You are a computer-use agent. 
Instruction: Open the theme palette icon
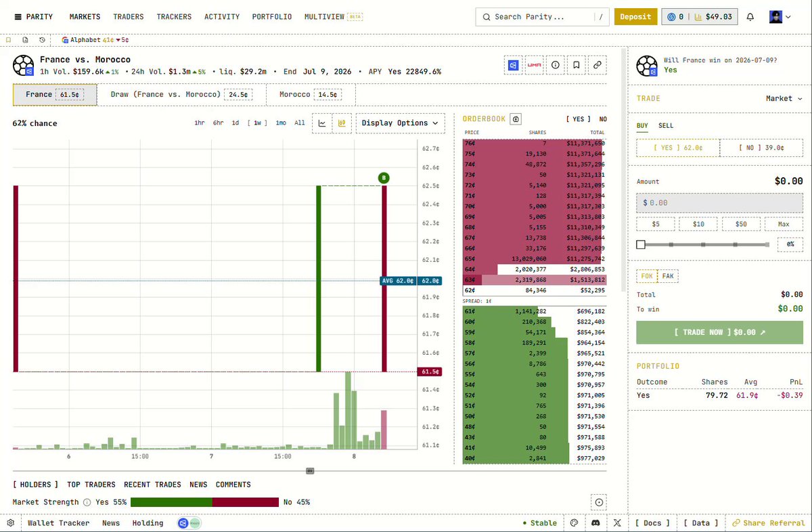[574, 523]
